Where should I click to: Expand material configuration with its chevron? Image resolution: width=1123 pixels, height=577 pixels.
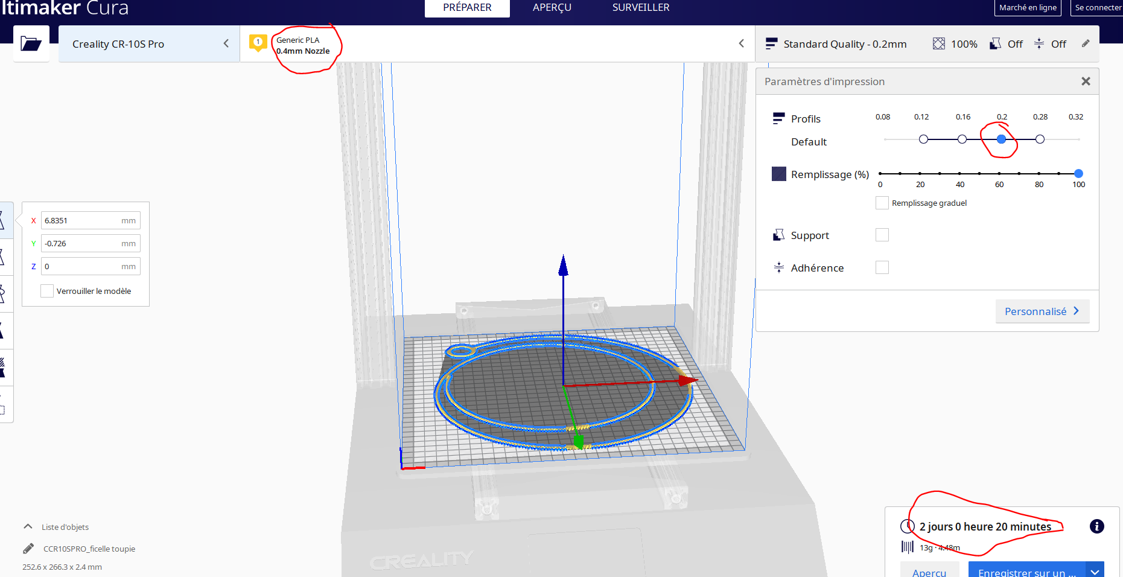741,43
